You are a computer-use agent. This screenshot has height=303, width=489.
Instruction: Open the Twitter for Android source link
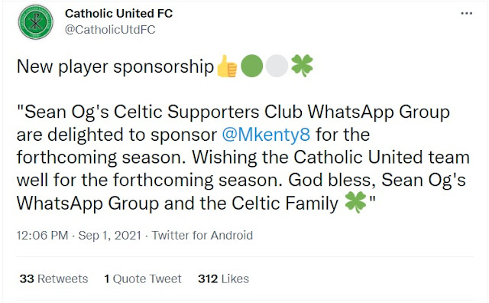coord(202,235)
